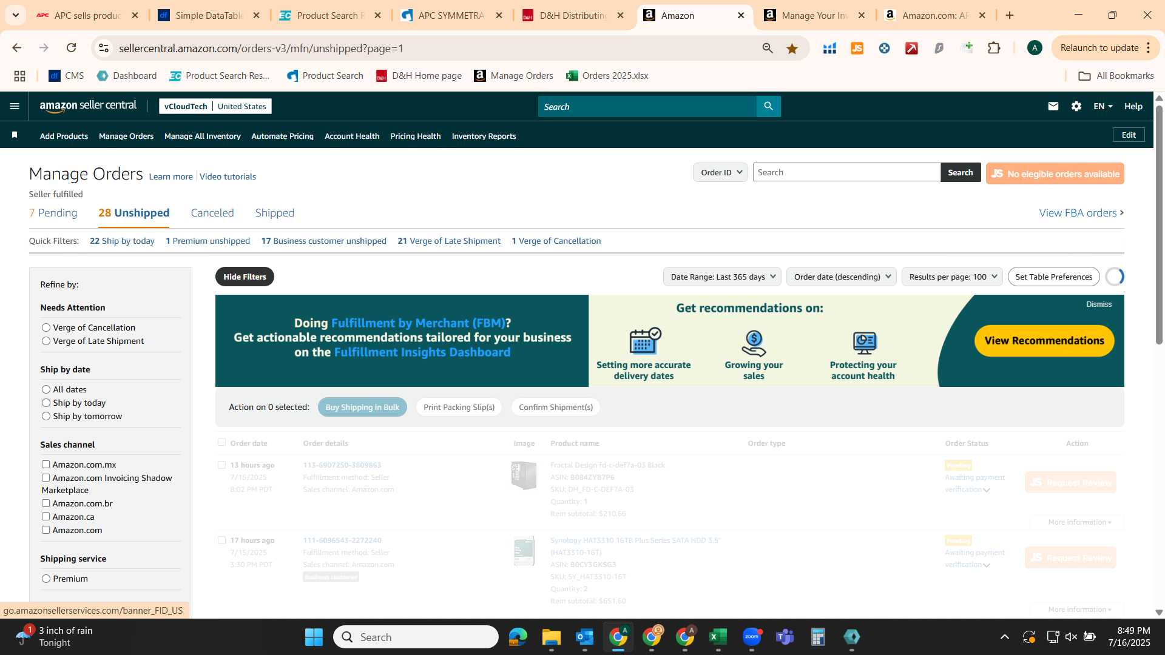This screenshot has width=1165, height=655.
Task: Go back with browser back arrow
Action: (x=17, y=48)
